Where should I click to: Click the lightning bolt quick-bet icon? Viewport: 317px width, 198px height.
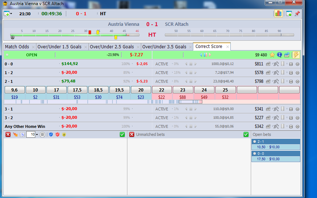point(296,55)
